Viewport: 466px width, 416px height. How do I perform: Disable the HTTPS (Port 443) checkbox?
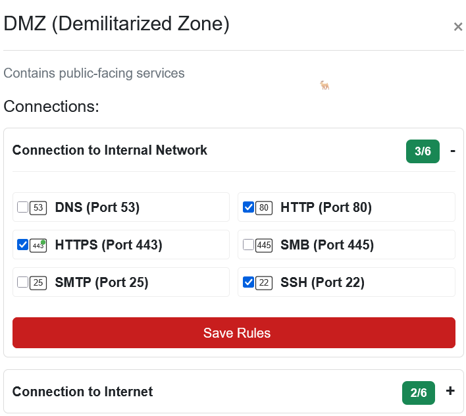click(x=23, y=246)
